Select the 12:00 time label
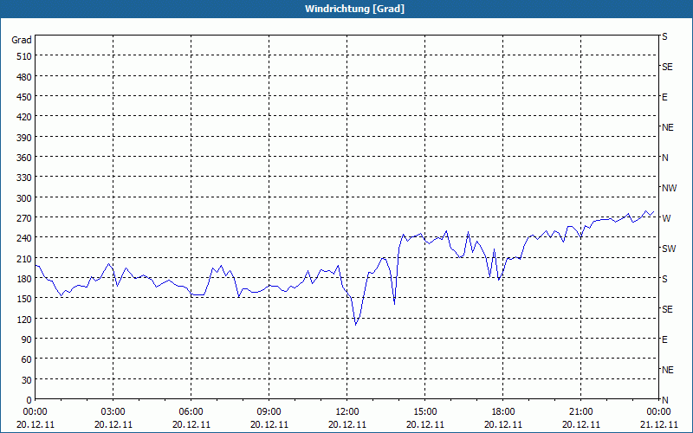This screenshot has height=433, width=693. click(347, 412)
